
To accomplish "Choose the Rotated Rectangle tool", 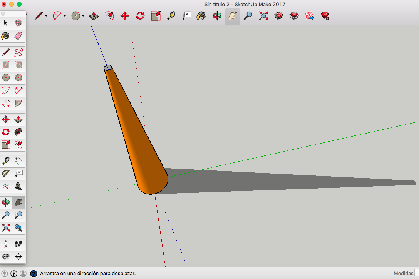I will click(x=18, y=65).
